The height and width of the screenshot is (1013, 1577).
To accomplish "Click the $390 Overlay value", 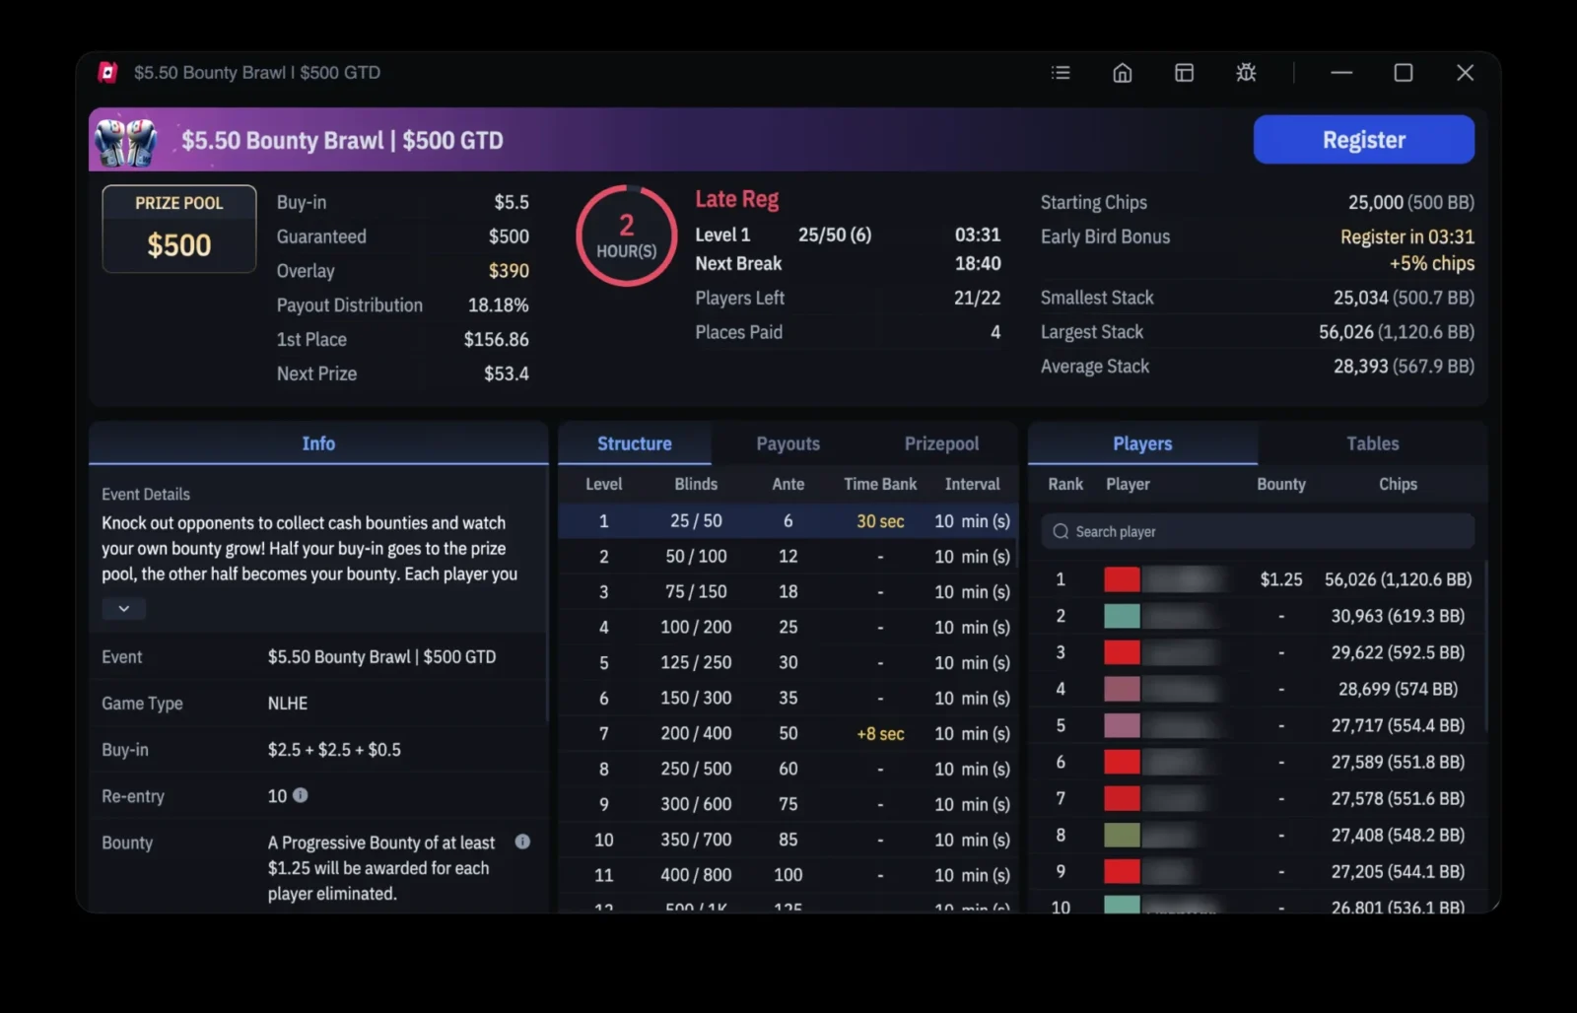I will (509, 270).
